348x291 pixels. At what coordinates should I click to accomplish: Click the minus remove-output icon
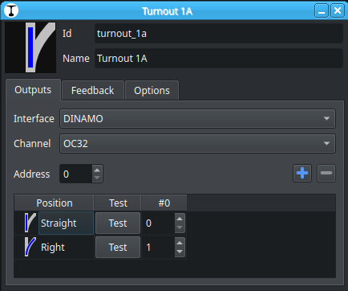[326, 174]
